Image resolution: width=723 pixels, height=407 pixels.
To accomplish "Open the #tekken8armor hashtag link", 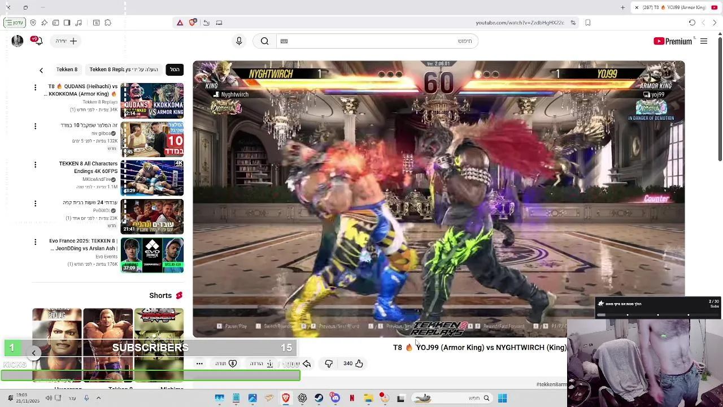I will [551, 384].
